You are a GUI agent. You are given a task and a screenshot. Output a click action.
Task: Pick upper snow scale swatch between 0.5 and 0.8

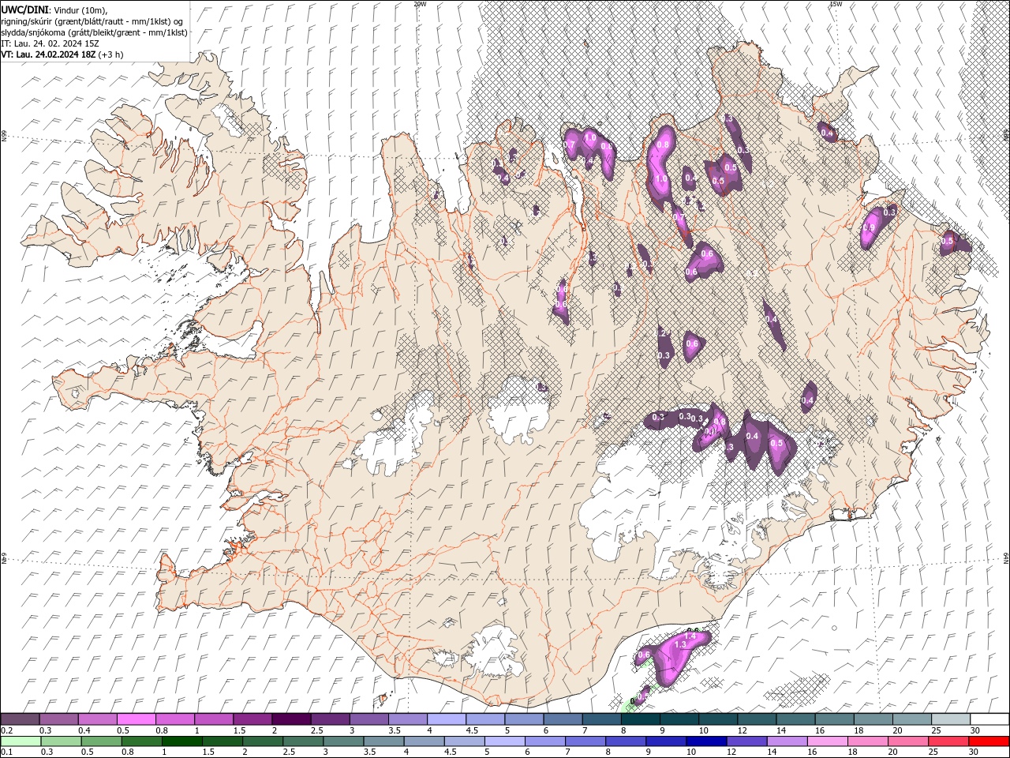click(x=136, y=719)
